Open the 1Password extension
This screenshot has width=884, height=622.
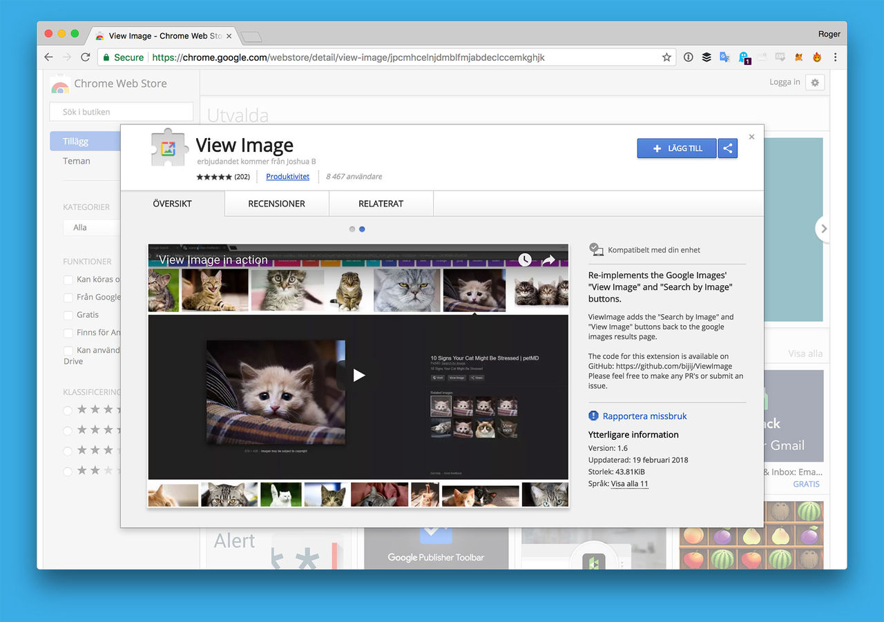point(706,57)
